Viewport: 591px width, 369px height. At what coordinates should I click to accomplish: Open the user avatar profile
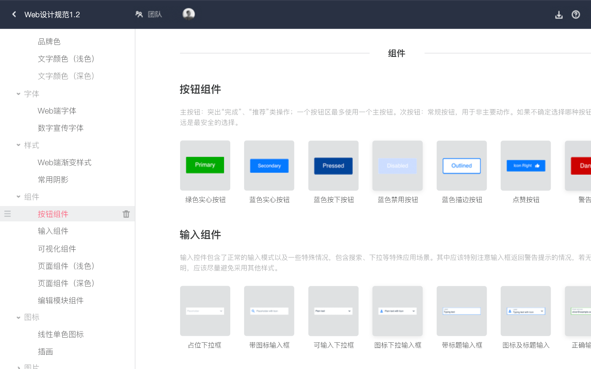188,14
